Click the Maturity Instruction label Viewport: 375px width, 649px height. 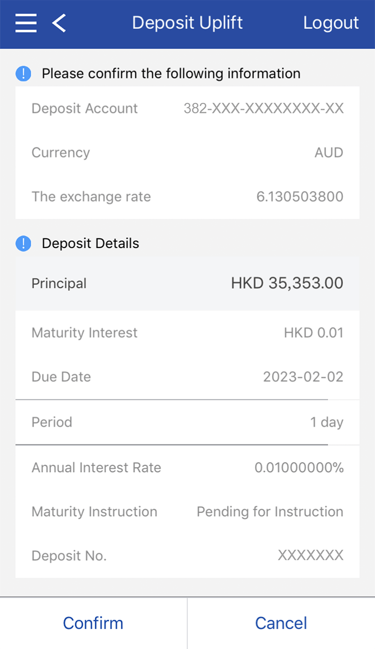coord(94,512)
